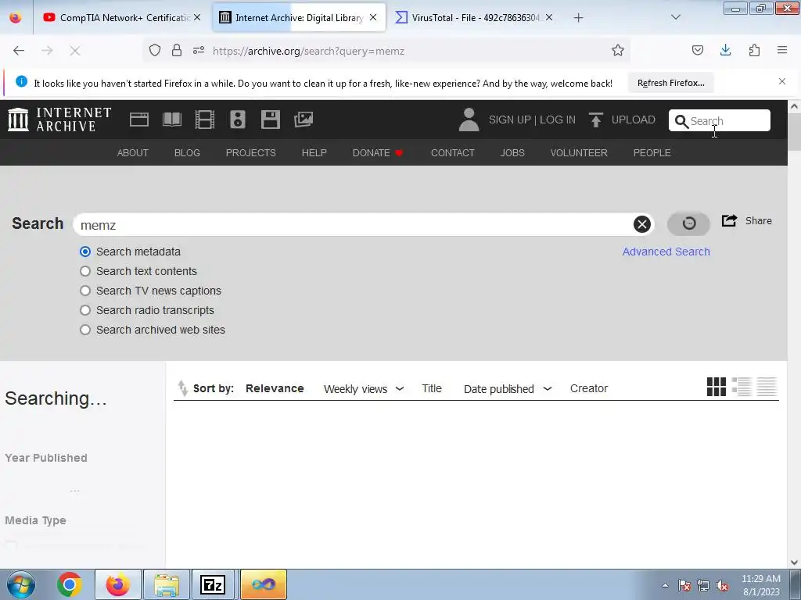Viewport: 801px width, 600px height.
Task: Click the spinning search submit button
Action: [688, 223]
